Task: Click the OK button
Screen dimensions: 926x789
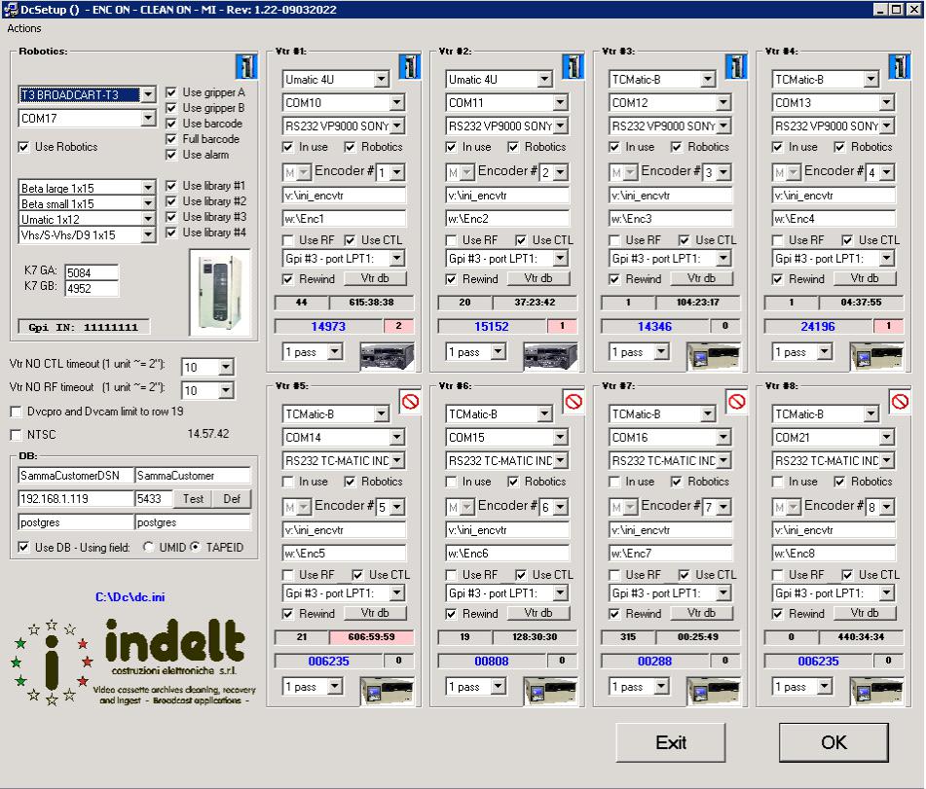Action: click(x=833, y=742)
